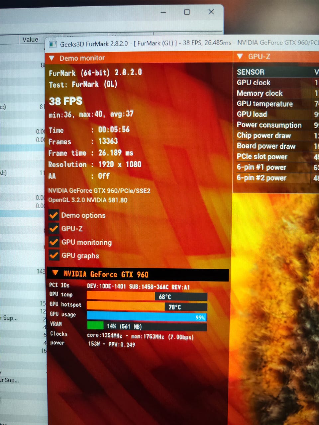Click the FurMark title bar app icon
The width and height of the screenshot is (319, 425).
(53, 44)
